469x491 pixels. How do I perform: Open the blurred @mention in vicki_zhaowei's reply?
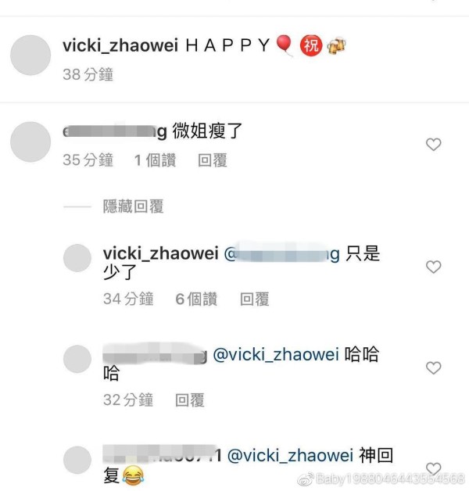click(x=282, y=254)
